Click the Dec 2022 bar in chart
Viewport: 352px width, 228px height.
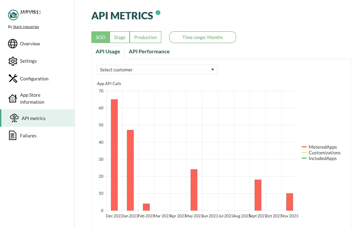tap(114, 155)
